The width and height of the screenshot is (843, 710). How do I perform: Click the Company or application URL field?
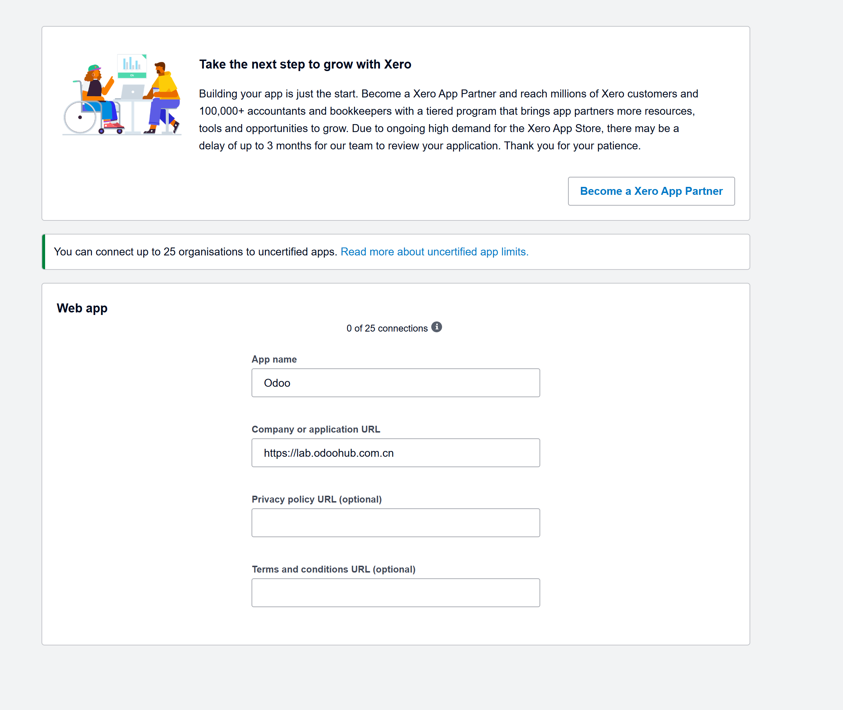point(395,453)
